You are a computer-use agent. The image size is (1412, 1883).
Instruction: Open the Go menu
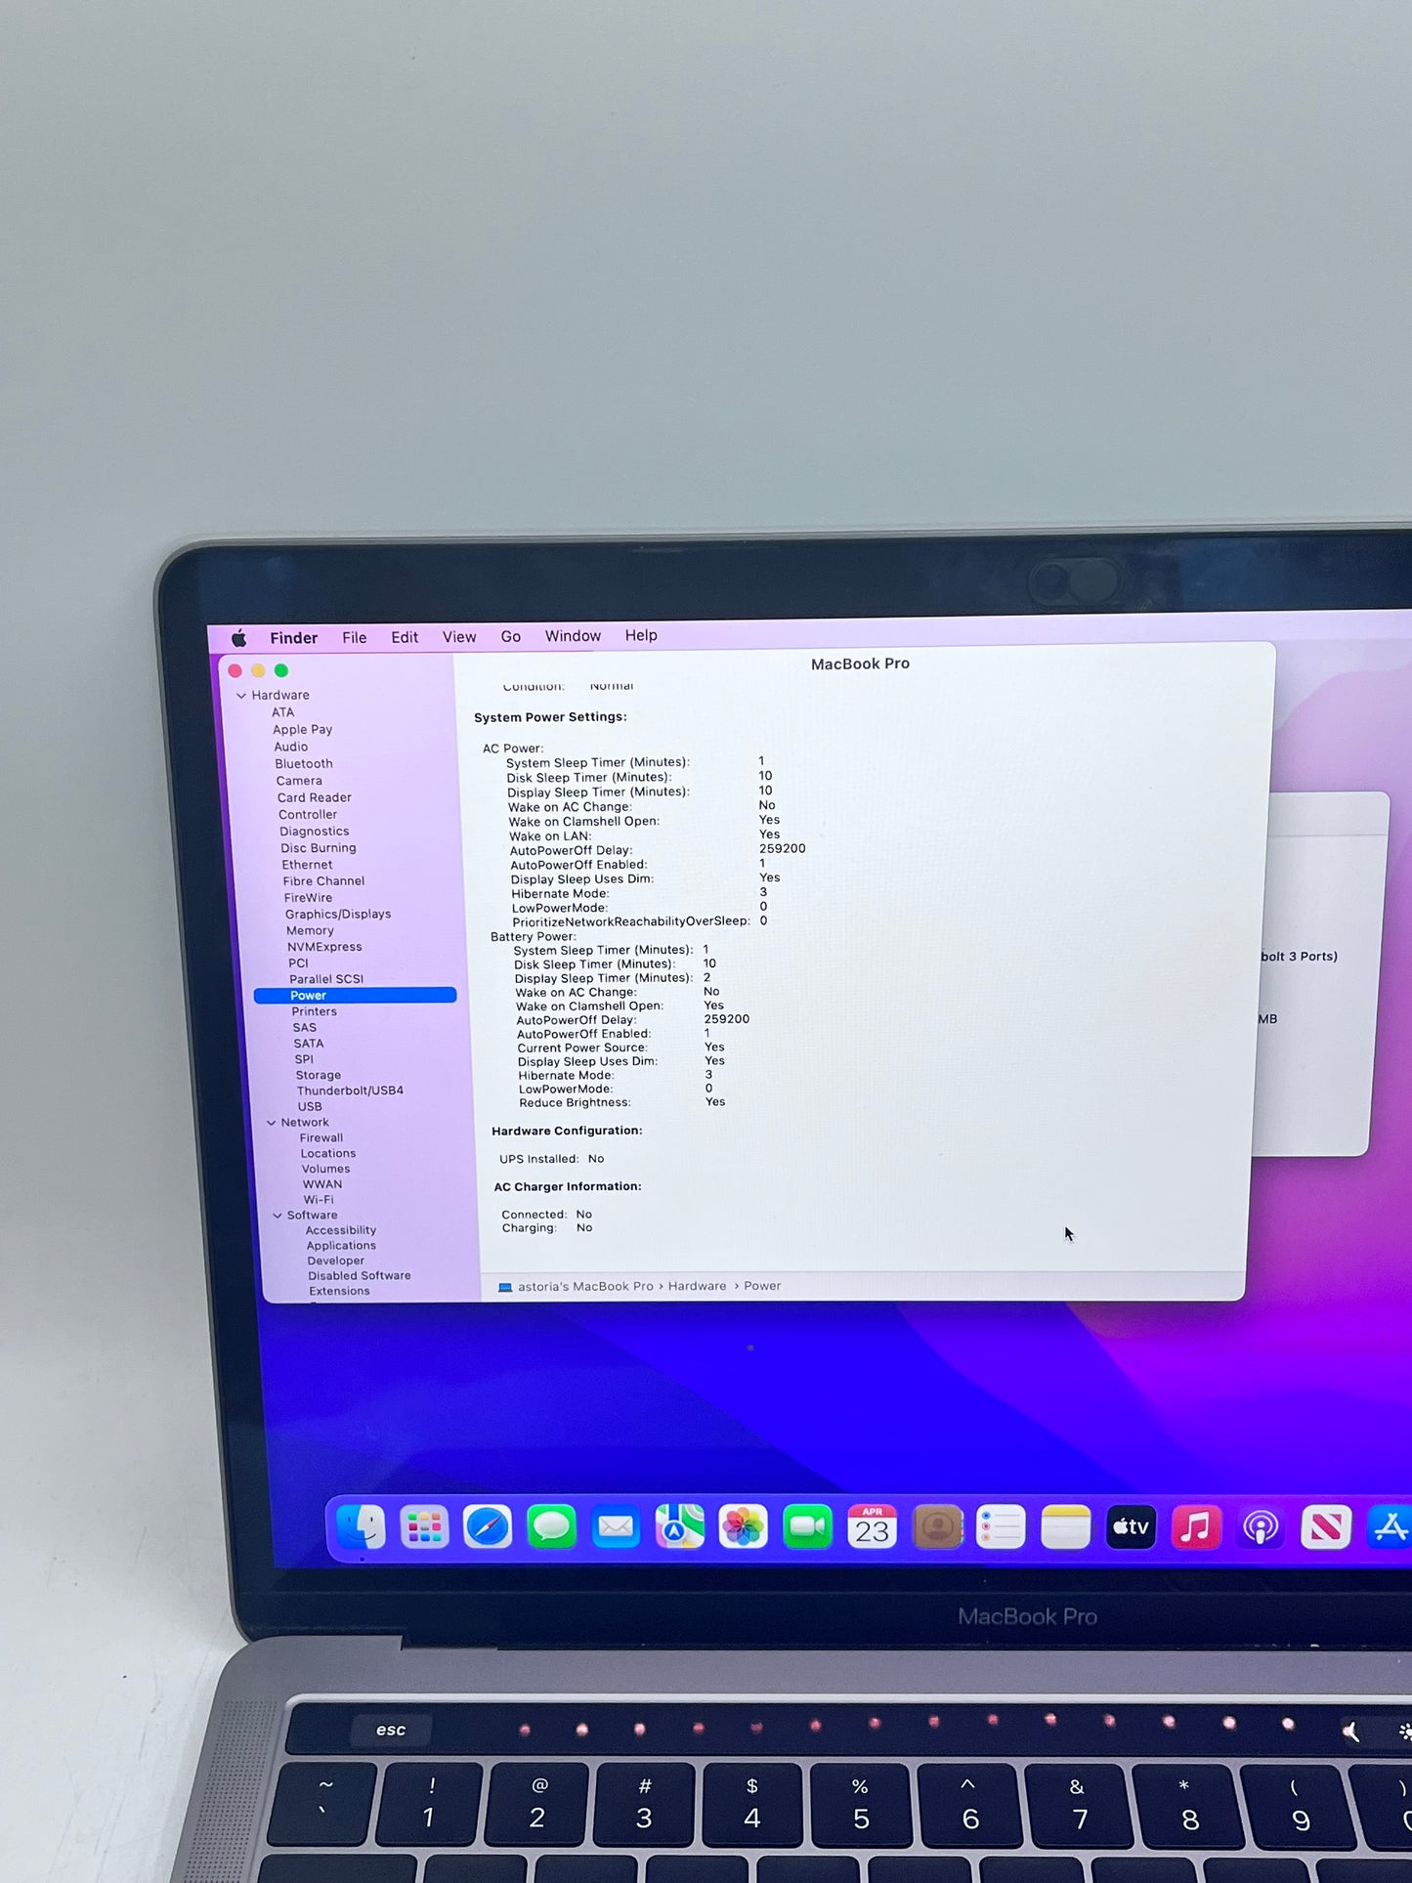(x=510, y=636)
